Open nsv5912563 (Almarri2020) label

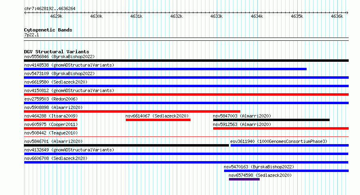(242, 124)
